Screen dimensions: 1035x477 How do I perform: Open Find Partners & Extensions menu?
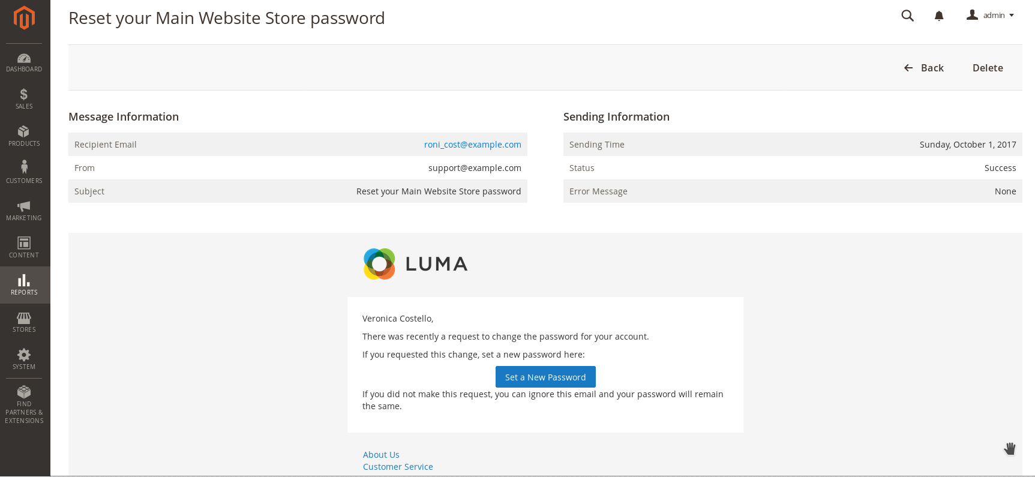tap(24, 404)
